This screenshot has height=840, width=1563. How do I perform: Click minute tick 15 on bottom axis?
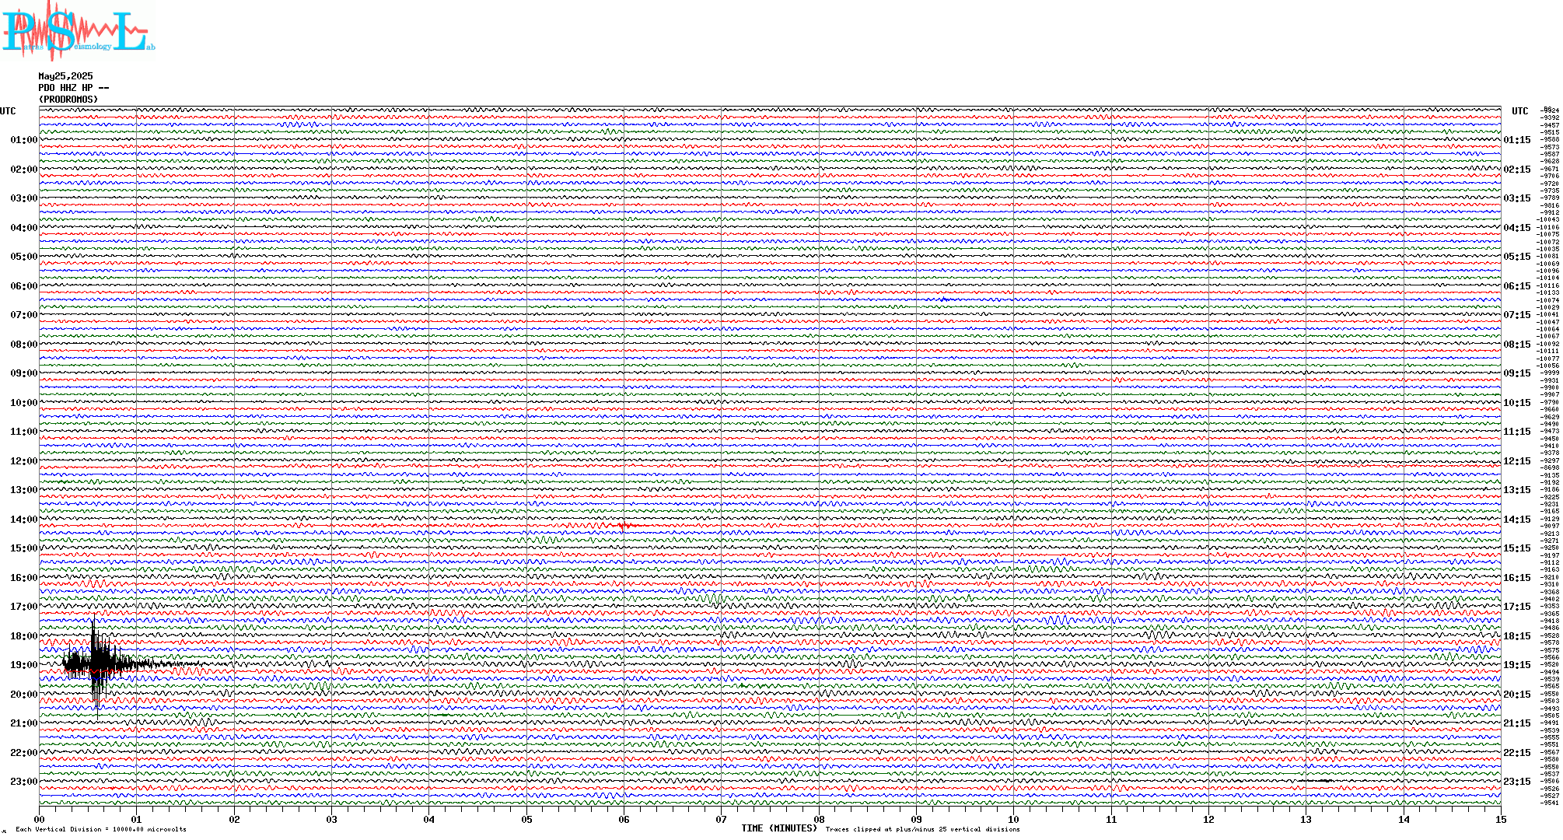coord(1501,819)
